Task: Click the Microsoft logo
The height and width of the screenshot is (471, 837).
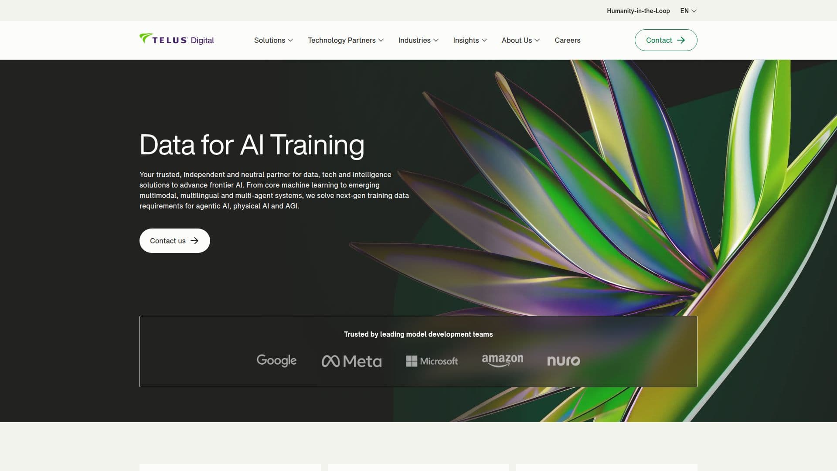Action: point(432,361)
